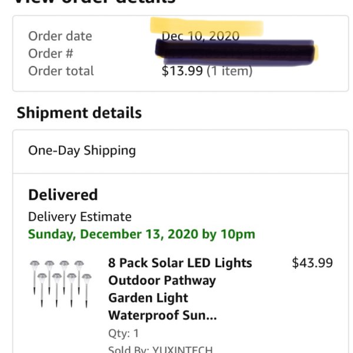Select the Qty: 1 text
Screen dimensions: 353x353
(124, 333)
